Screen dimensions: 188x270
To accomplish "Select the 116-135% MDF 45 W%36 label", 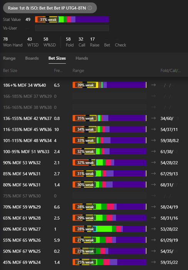I will pyautogui.click(x=27, y=130).
